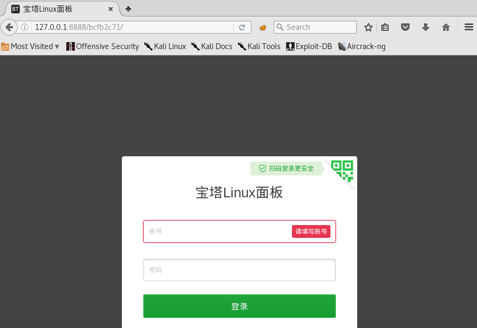Close the 宝塔Linux面板 tab
477x328 pixels.
click(111, 9)
